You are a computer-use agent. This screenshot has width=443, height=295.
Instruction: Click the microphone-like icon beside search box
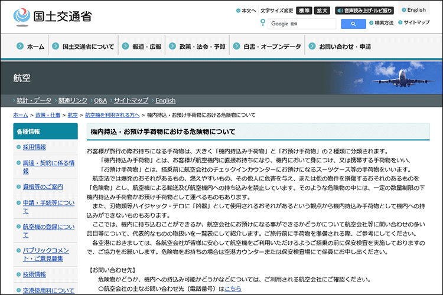pyautogui.click(x=263, y=22)
